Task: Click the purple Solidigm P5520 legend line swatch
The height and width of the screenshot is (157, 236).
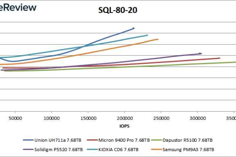Action: pyautogui.click(x=28, y=149)
